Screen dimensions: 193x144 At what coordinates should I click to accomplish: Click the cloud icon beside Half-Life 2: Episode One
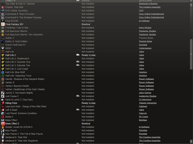pyautogui.click(x=78, y=62)
